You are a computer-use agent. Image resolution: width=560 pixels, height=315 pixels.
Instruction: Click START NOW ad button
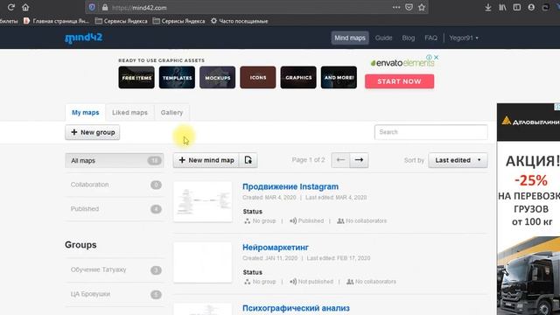tap(399, 81)
